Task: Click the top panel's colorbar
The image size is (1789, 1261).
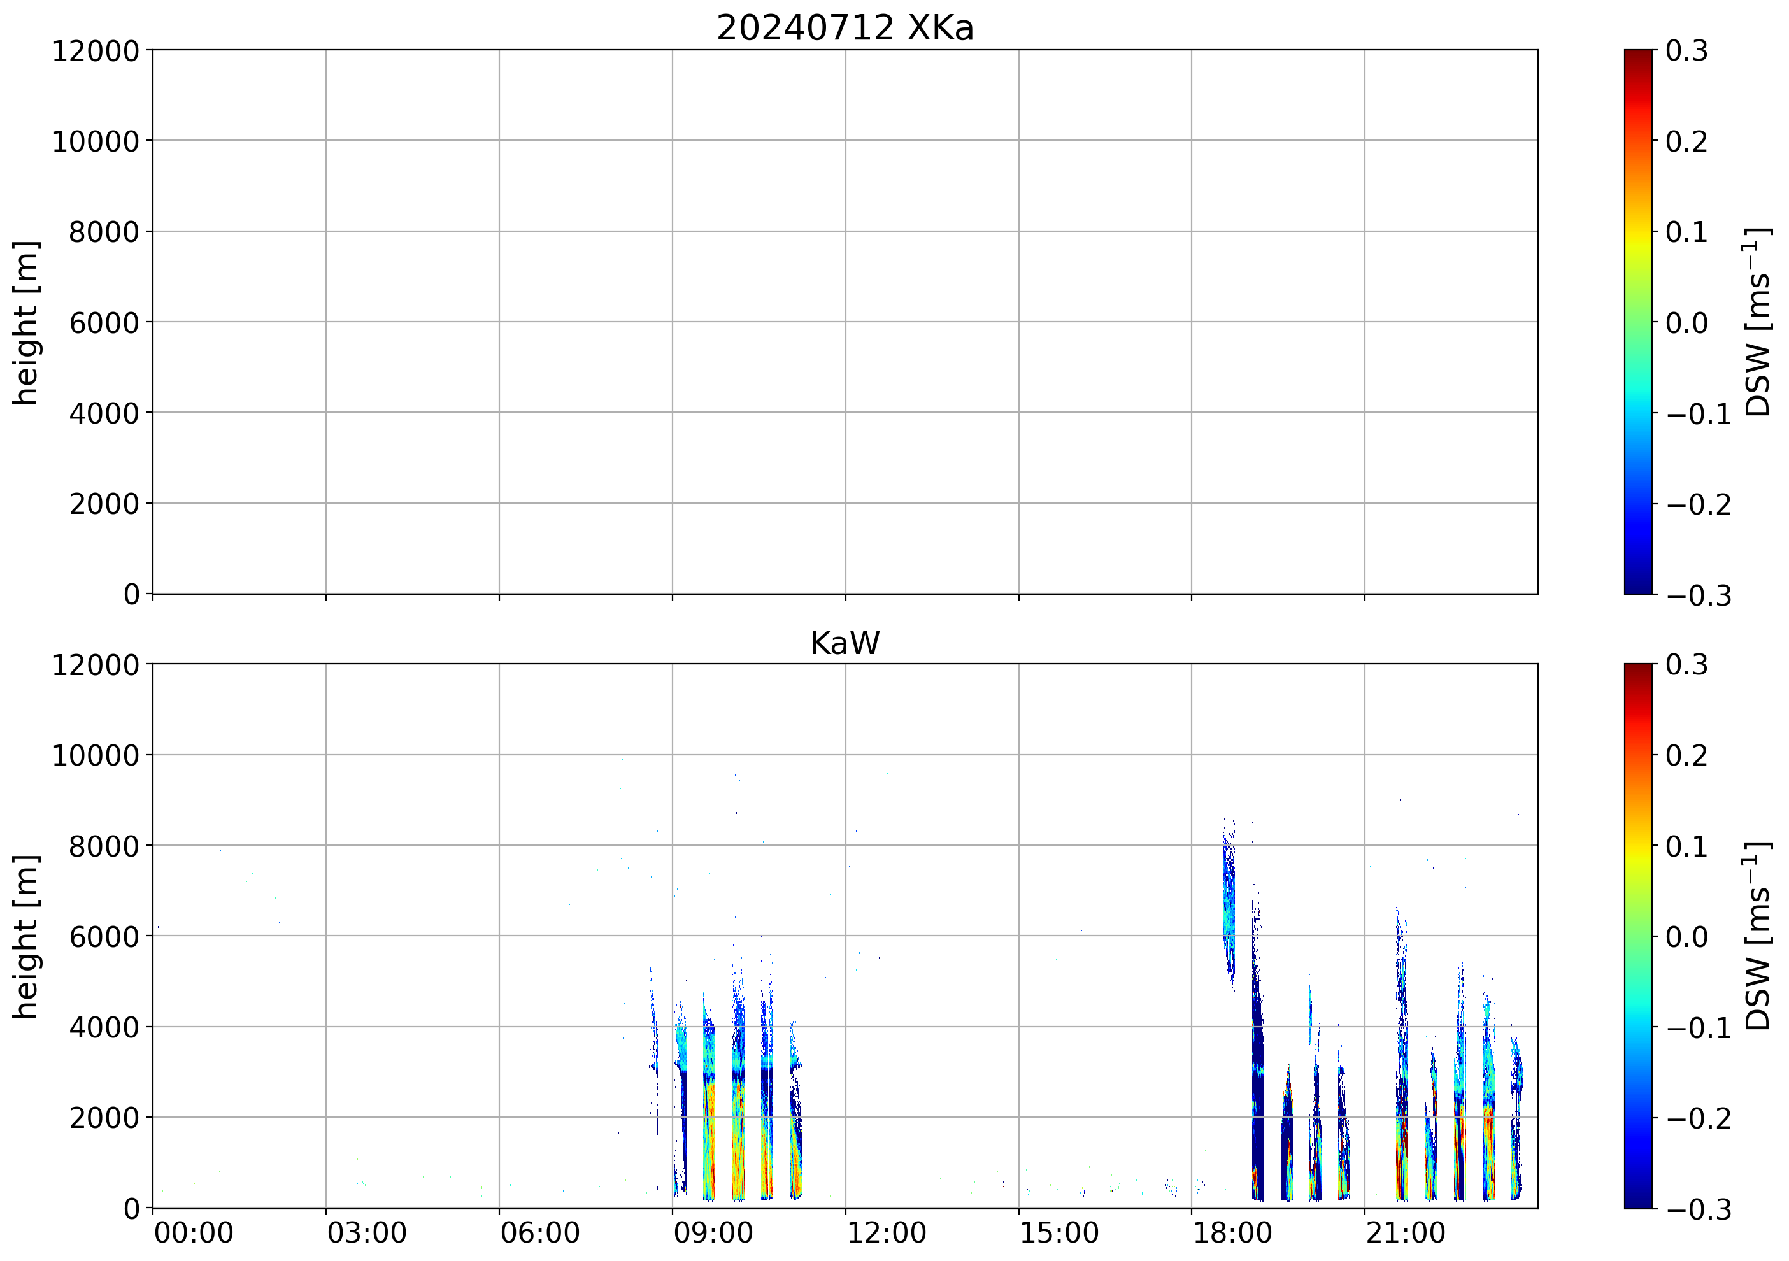Action: coord(1638,322)
